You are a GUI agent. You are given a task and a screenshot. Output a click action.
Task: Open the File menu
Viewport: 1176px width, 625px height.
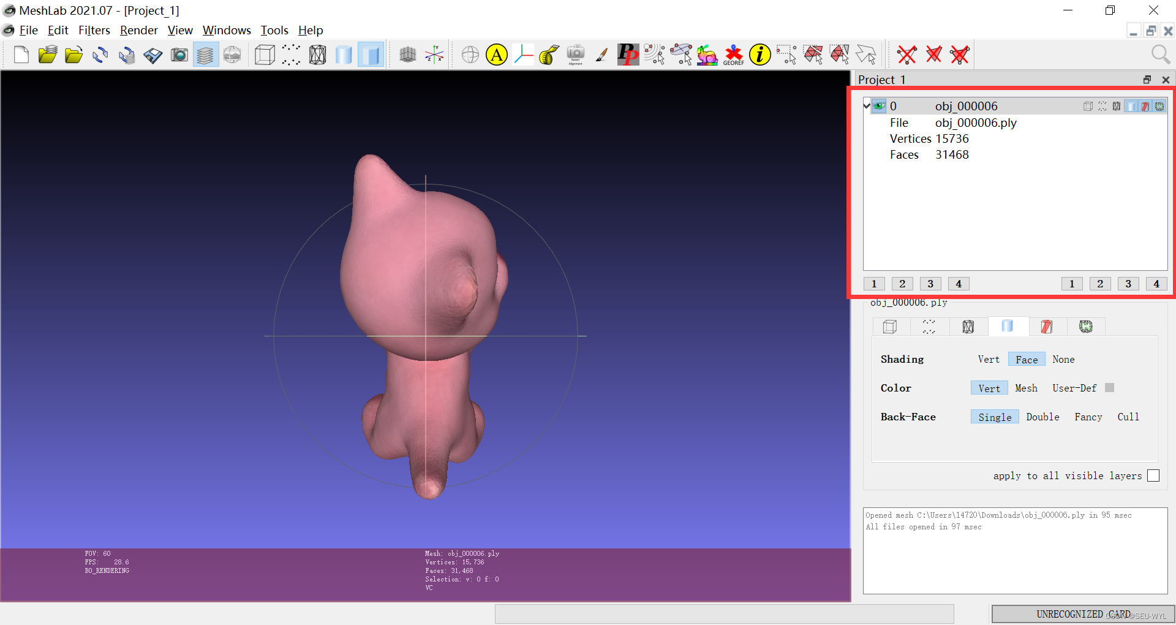(x=28, y=30)
